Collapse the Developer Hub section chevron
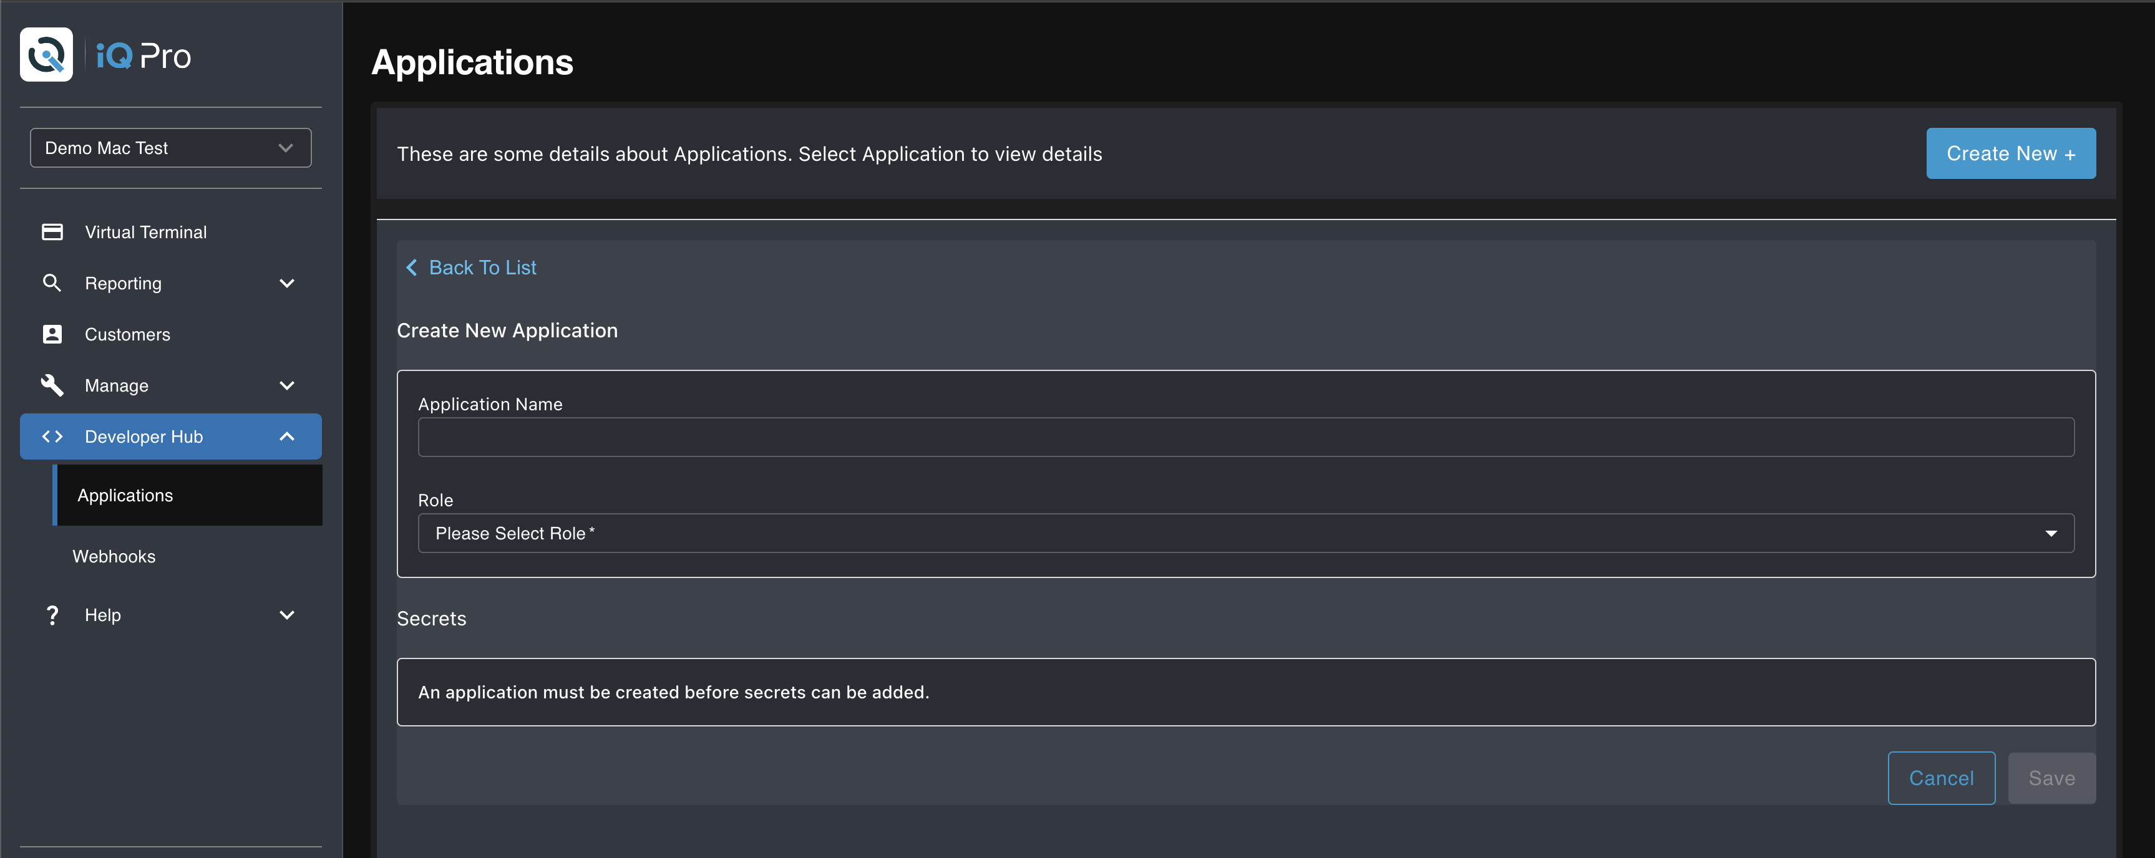 pos(287,436)
